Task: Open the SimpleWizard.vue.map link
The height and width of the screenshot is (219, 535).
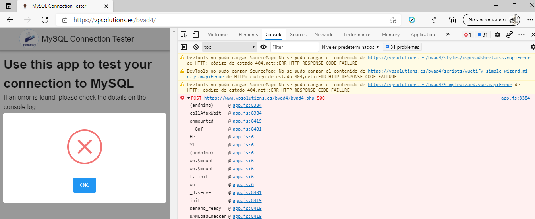Action: [440, 85]
